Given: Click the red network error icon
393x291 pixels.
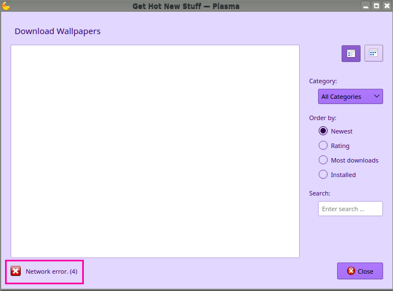Looking at the screenshot, I should click(16, 271).
